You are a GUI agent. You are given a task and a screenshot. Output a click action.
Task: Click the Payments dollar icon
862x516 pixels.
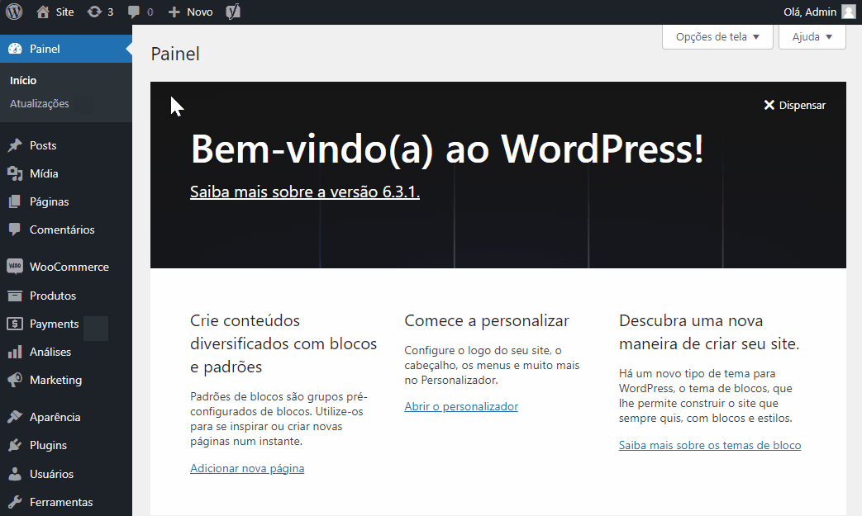[x=15, y=324]
